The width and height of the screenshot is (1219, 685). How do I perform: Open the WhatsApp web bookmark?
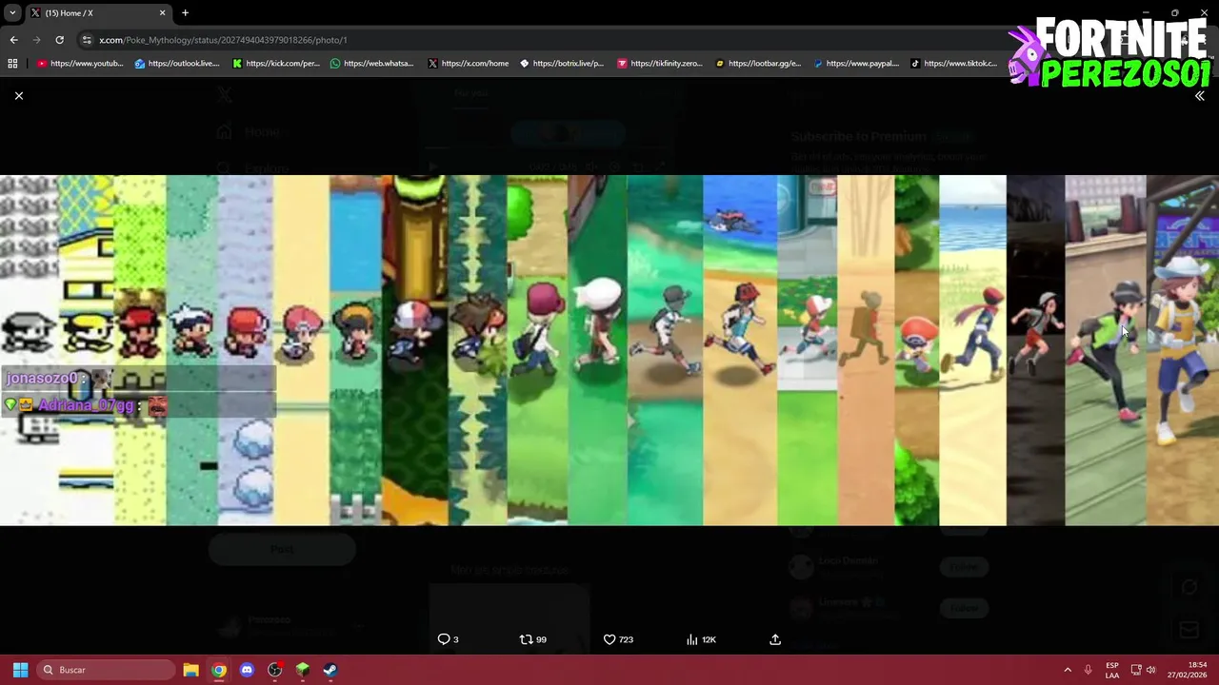(x=372, y=64)
